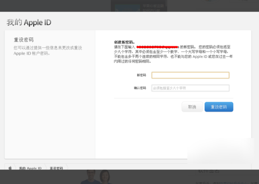Viewport: 259px width, 184px height.
Task: Open 我的 Apple ID breadcrumb link
Action: point(30,168)
